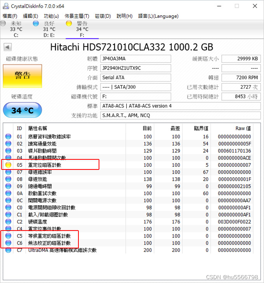Click the 2727 次 power on count field

tap(241, 87)
